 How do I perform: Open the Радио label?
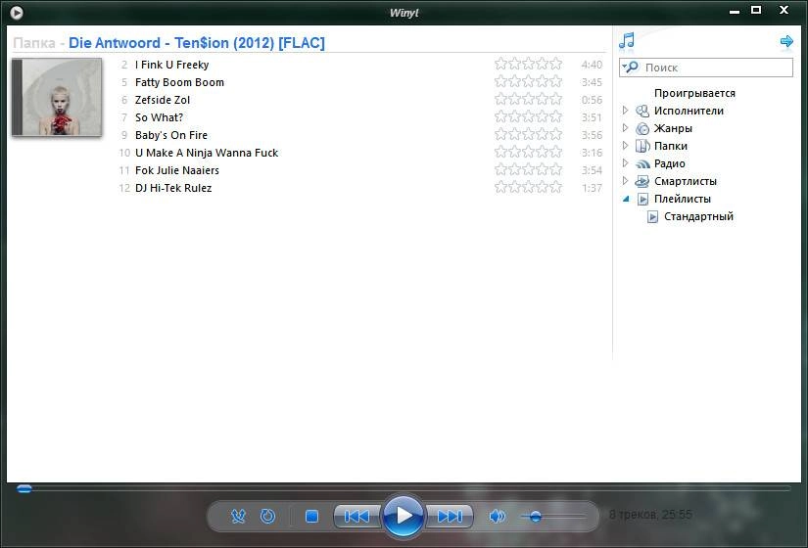pos(669,163)
